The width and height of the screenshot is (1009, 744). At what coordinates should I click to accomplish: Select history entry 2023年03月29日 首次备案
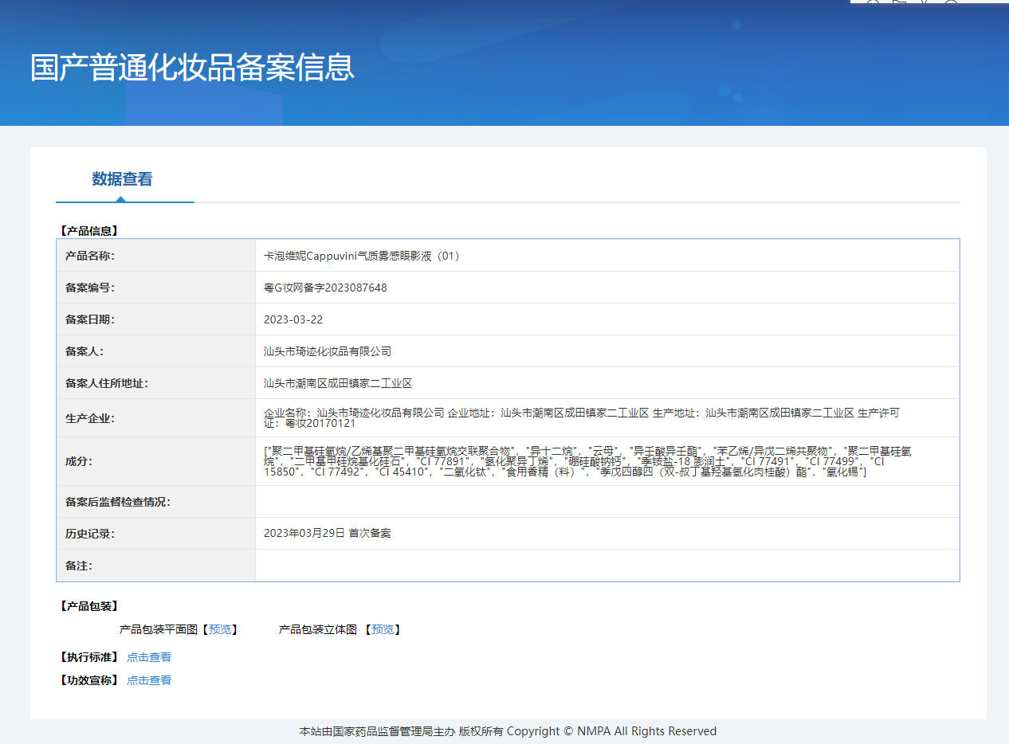[328, 533]
